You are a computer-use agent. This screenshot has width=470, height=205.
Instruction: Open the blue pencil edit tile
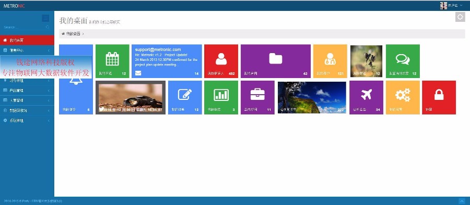coord(185,97)
